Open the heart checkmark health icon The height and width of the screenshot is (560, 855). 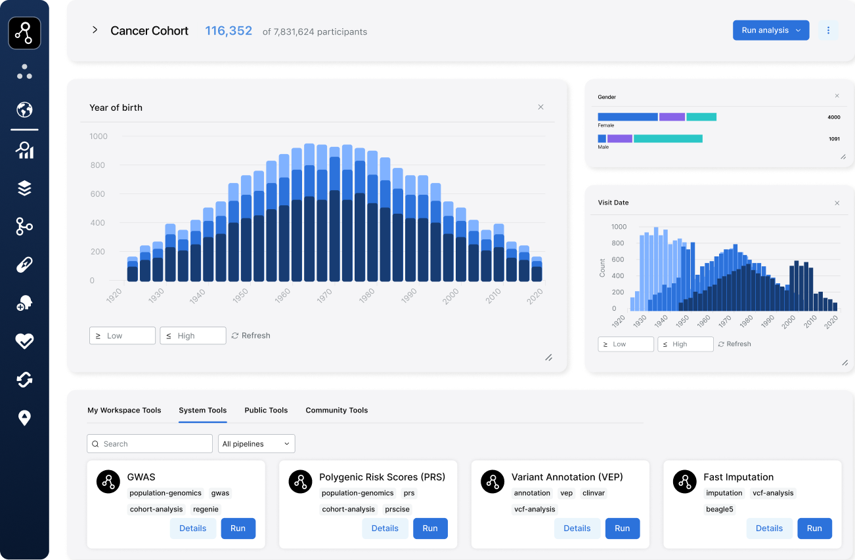tap(24, 341)
